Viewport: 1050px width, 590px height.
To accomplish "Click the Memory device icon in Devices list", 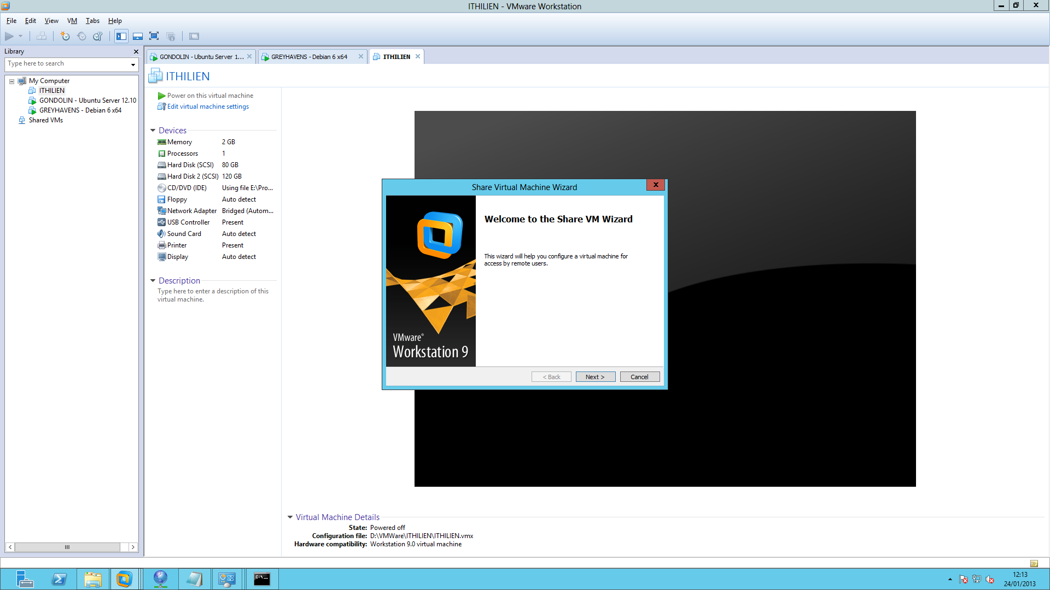I will [x=161, y=142].
